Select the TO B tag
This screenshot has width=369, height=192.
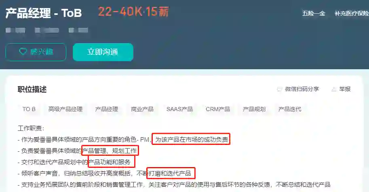pos(29,109)
